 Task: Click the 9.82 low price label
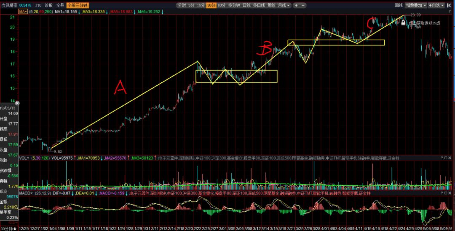click(58, 152)
